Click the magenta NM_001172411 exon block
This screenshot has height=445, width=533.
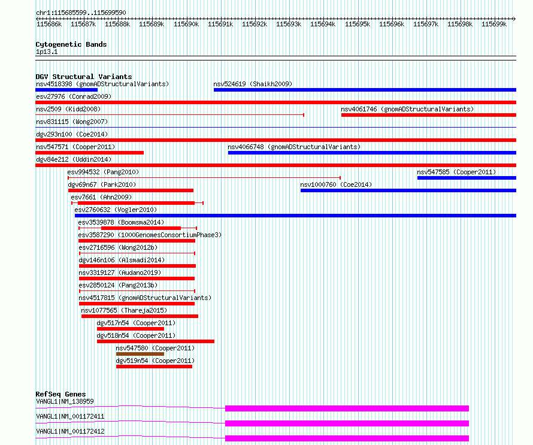coord(347,423)
